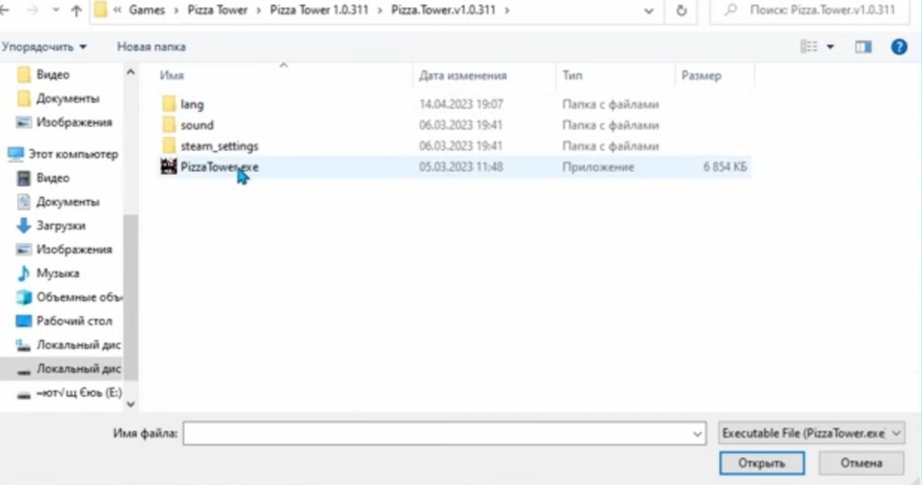This screenshot has width=922, height=485.
Task: Click the Forward navigation arrow
Action: (32, 11)
